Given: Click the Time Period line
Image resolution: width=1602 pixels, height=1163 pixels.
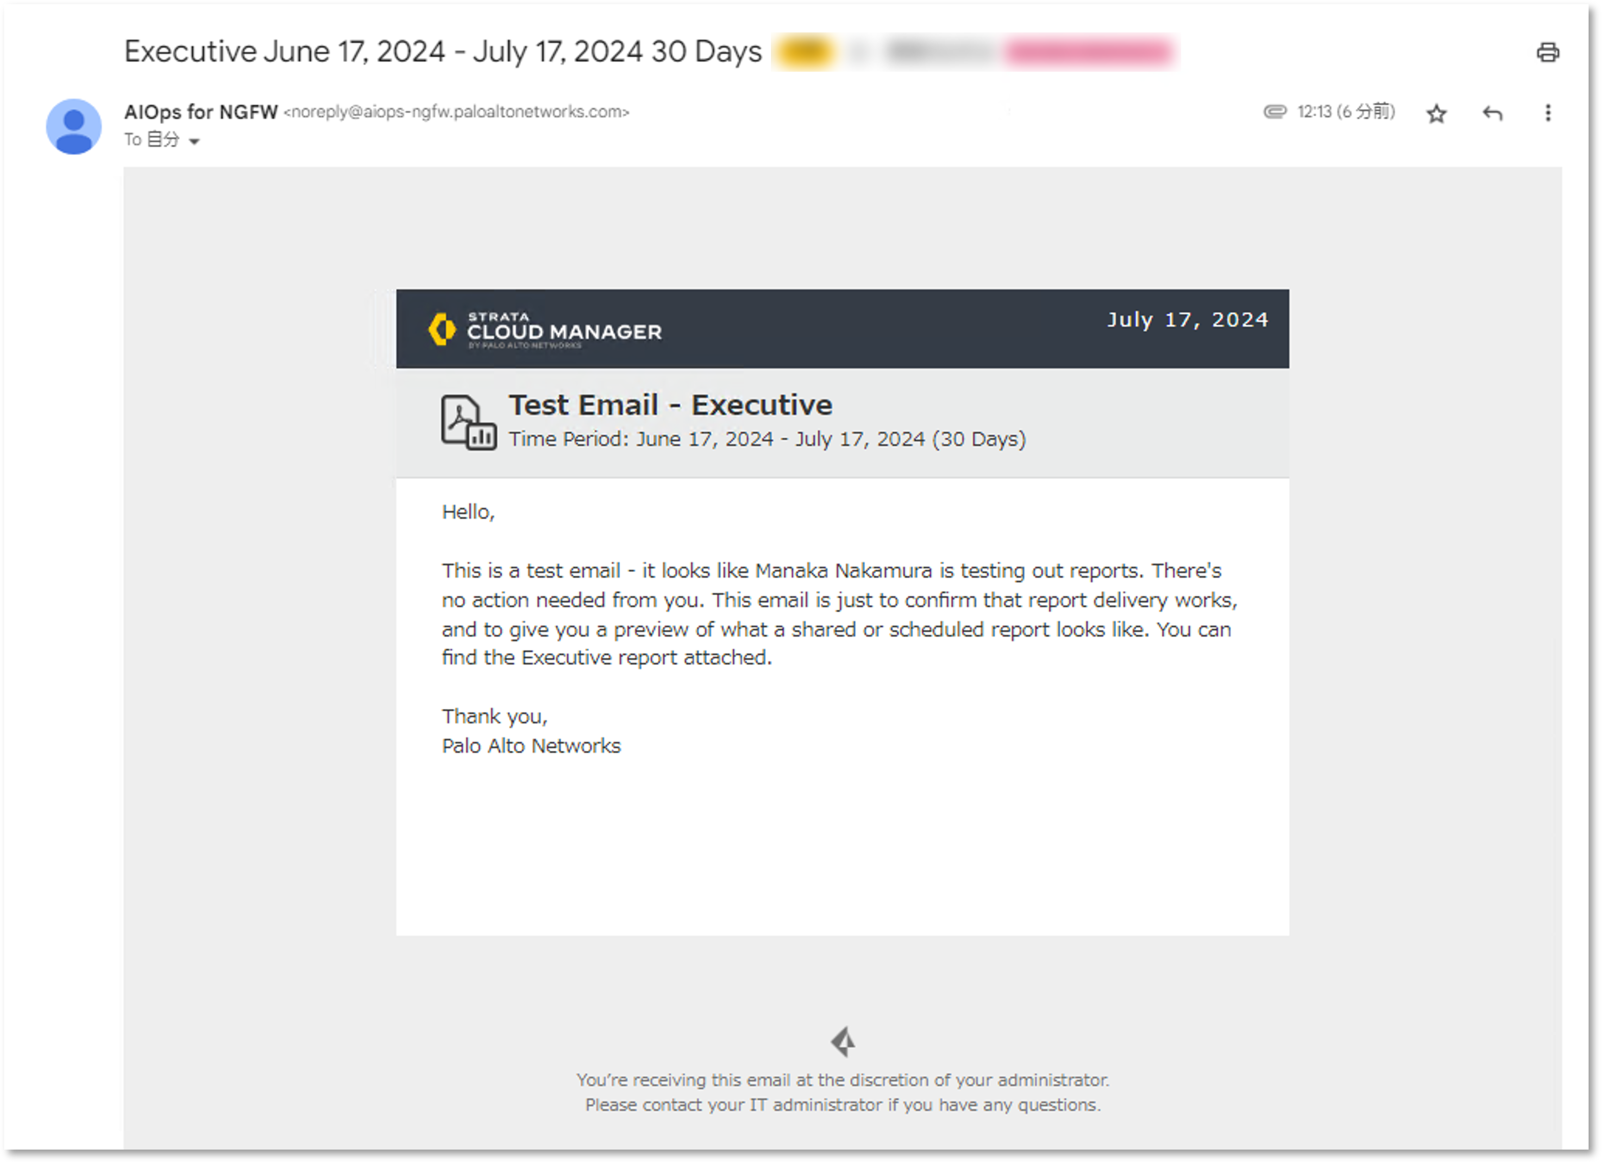Looking at the screenshot, I should coord(767,439).
